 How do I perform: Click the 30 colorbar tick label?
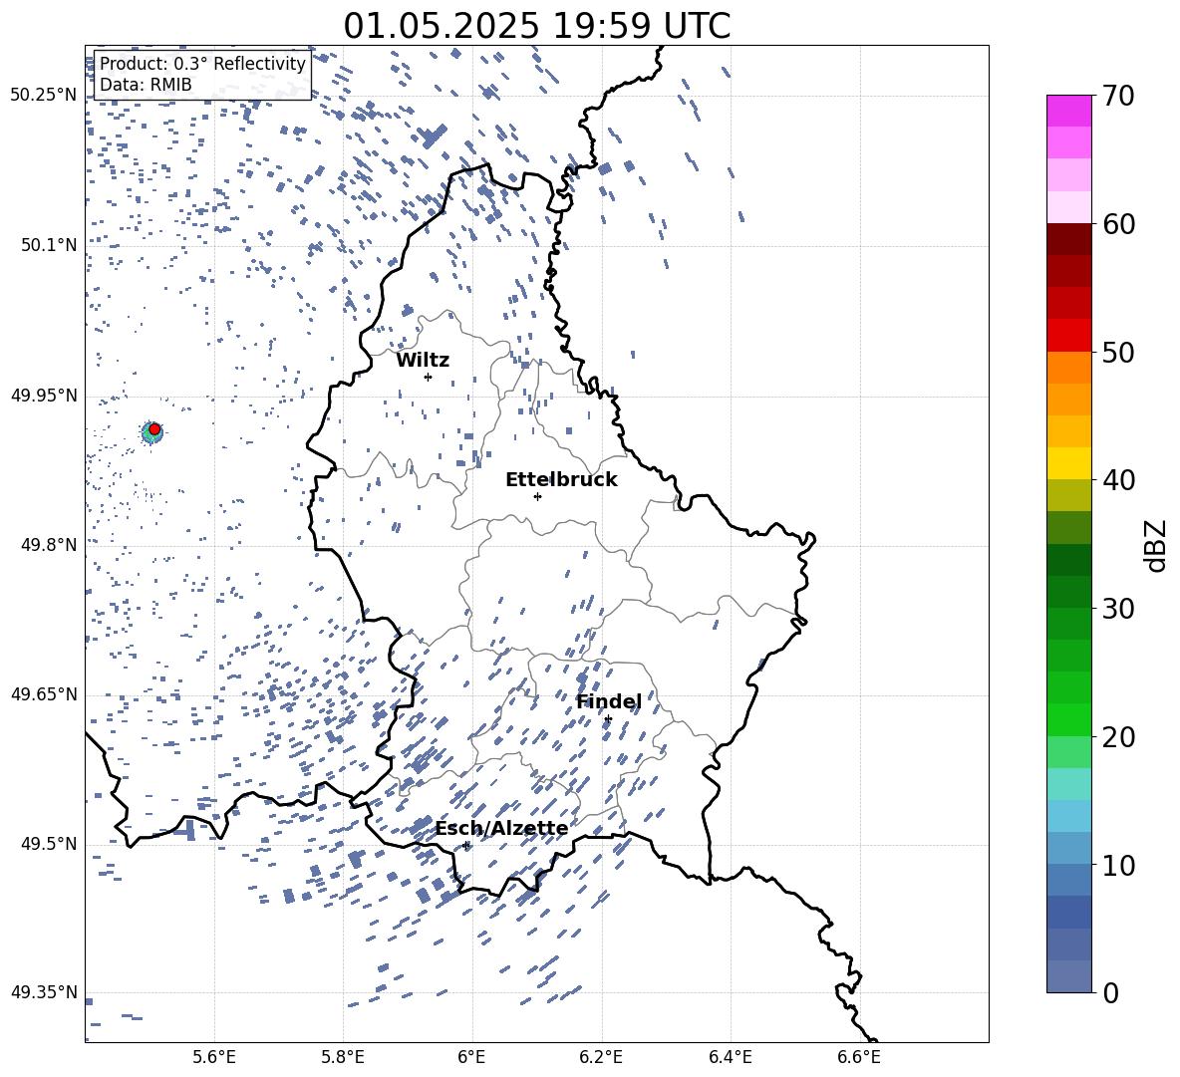1118,609
